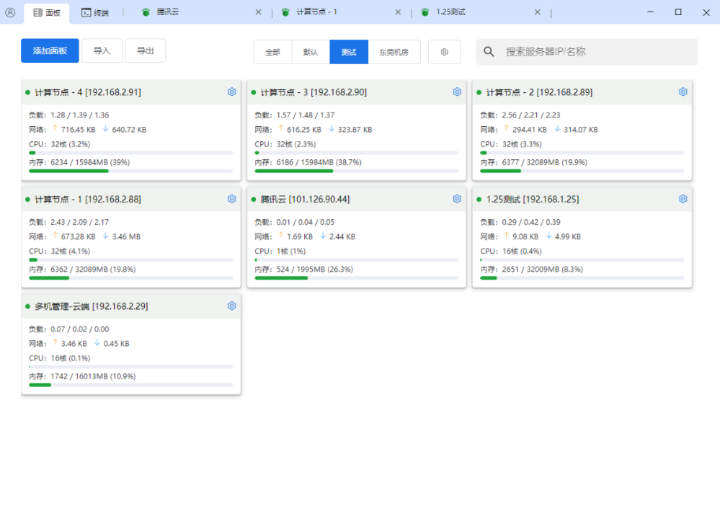
Task: Open settings gear for 计算节点 - 3 card
Action: coord(457,92)
